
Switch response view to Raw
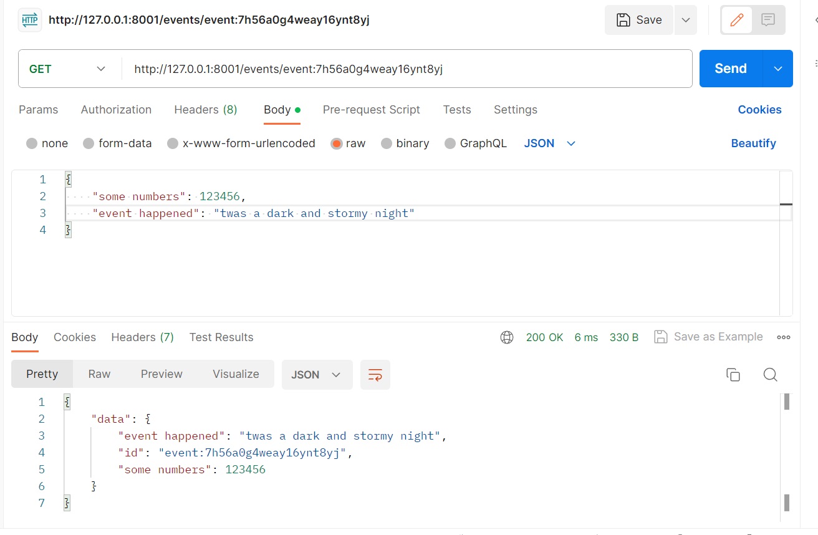99,374
